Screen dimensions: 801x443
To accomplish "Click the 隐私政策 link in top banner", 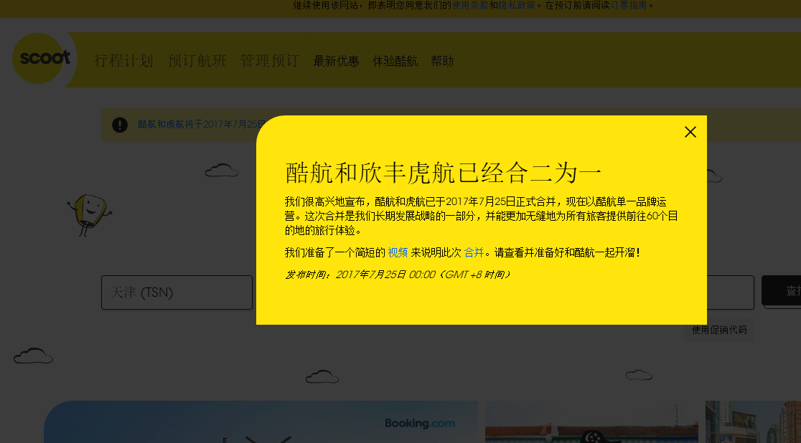I will click(517, 5).
